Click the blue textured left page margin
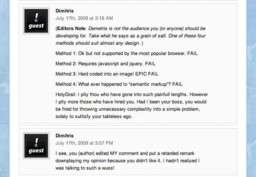 click(x=4, y=88)
